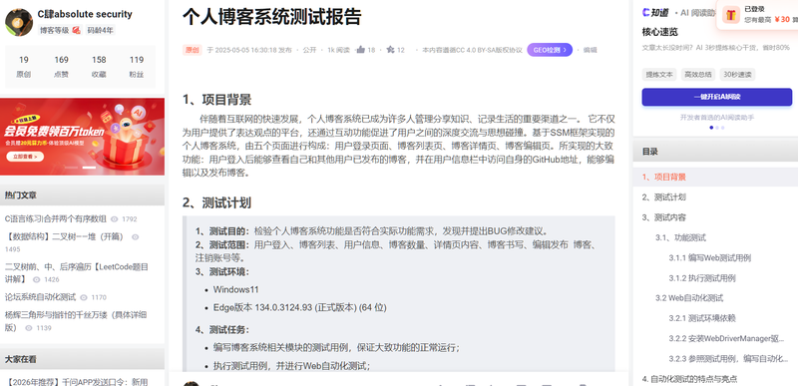Click the gift box icon in popup
The height and width of the screenshot is (386, 798).
coord(731,15)
